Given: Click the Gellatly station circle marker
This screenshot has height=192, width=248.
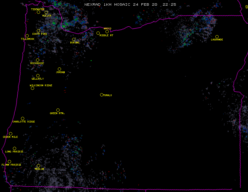Looking at the screenshot, I should (x=38, y=76).
